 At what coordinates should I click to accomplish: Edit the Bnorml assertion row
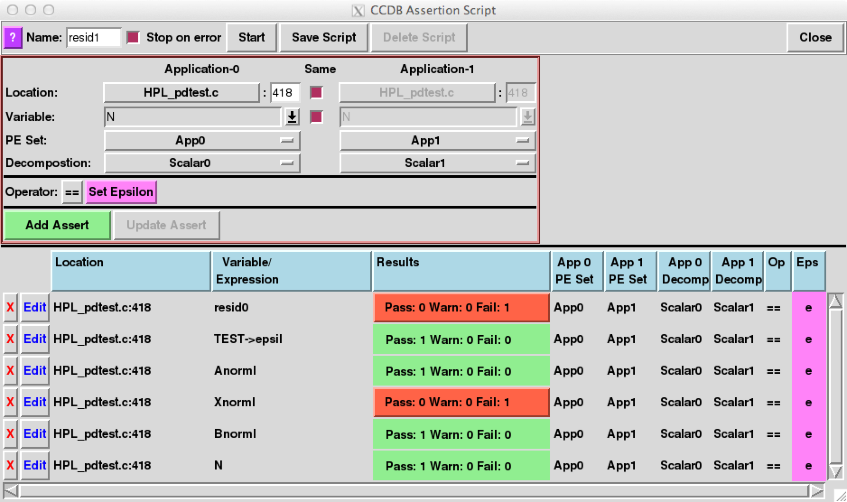(34, 434)
